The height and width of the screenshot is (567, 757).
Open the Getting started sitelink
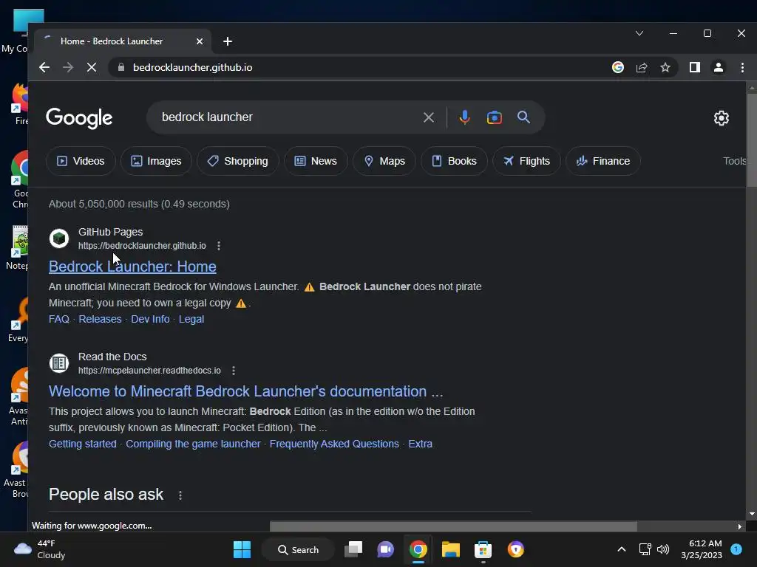pos(83,444)
